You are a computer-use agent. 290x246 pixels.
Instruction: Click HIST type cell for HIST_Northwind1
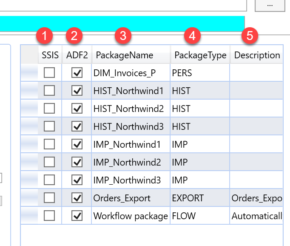(200, 91)
